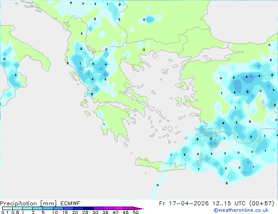Click the 12..15 UTC time text
This screenshot has height=214, width=278.
click(229, 204)
